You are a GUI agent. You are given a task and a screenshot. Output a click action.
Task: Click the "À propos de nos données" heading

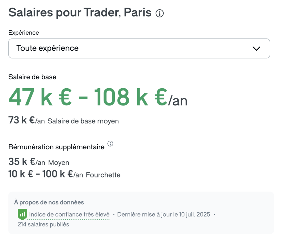[x=49, y=202]
